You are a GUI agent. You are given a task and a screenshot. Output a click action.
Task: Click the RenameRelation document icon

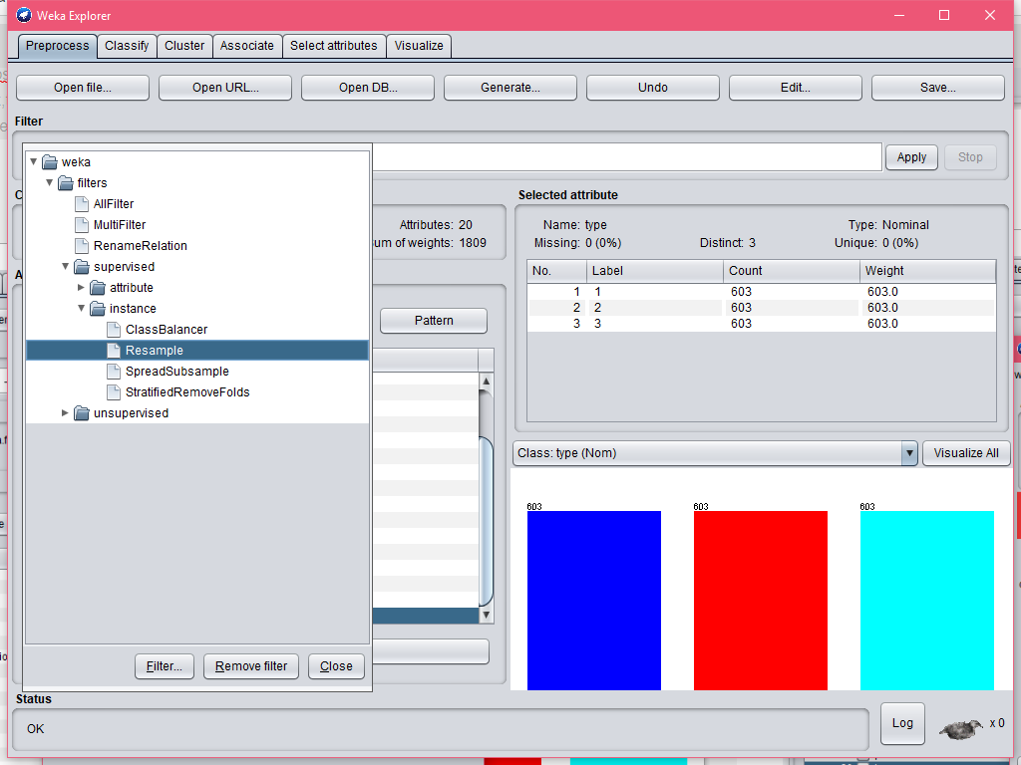tap(82, 245)
